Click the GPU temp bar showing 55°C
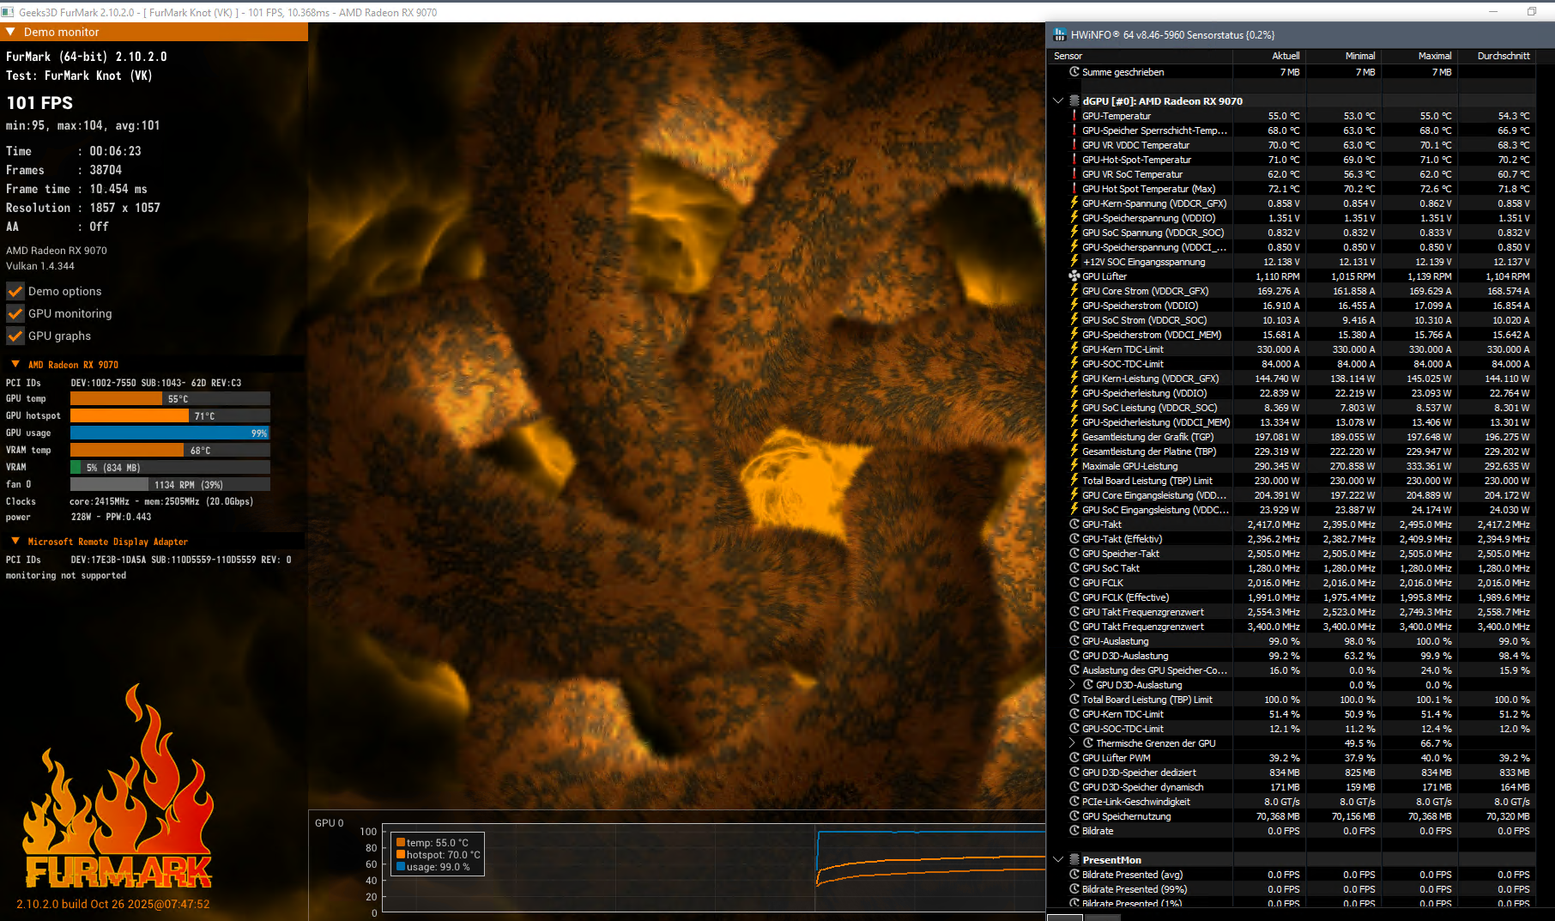The width and height of the screenshot is (1555, 921). coord(170,398)
